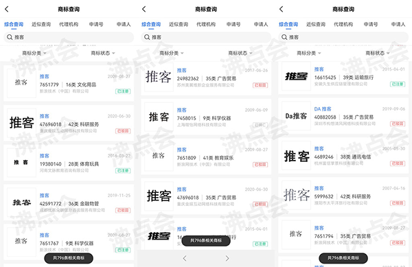Switch to 代理机构 tab in middle panel
This screenshot has height=267, width=412.
(x=206, y=25)
